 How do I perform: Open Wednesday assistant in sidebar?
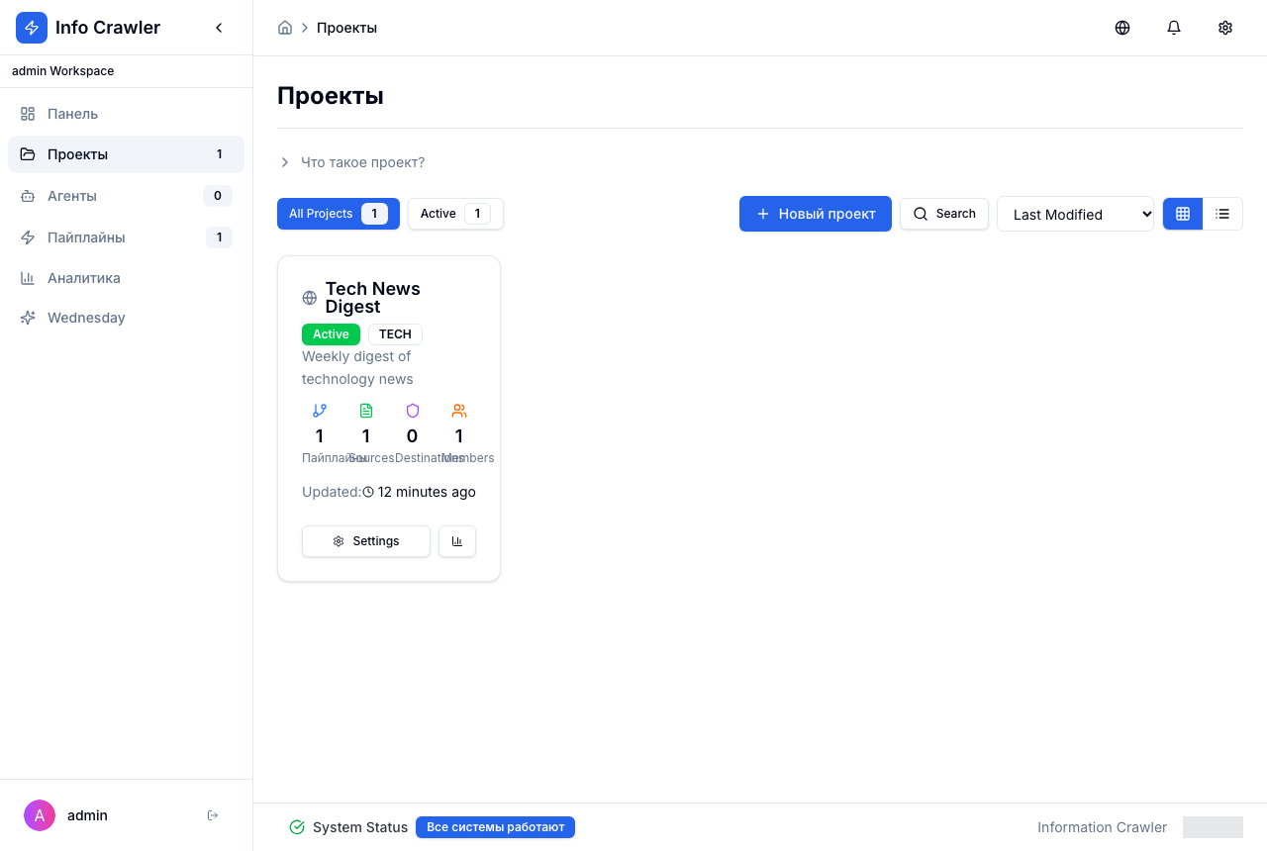(126, 318)
